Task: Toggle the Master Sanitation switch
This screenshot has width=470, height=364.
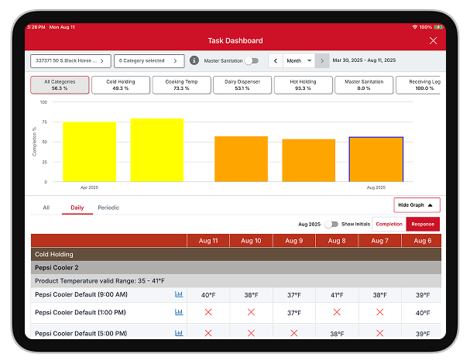Action: [252, 60]
